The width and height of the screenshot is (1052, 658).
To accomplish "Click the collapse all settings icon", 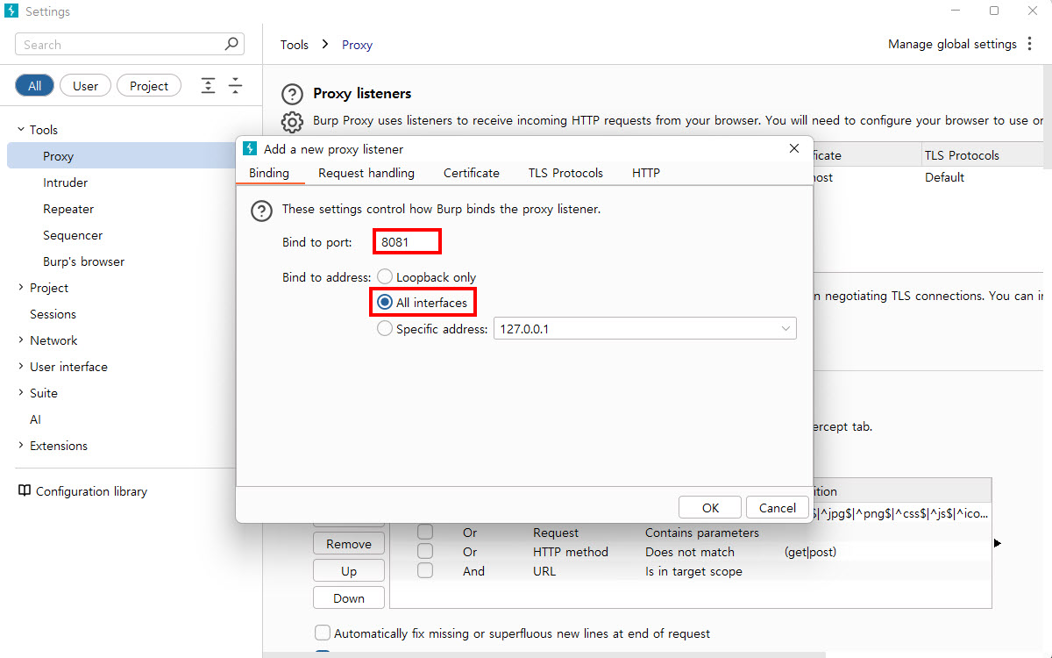I will 235,85.
